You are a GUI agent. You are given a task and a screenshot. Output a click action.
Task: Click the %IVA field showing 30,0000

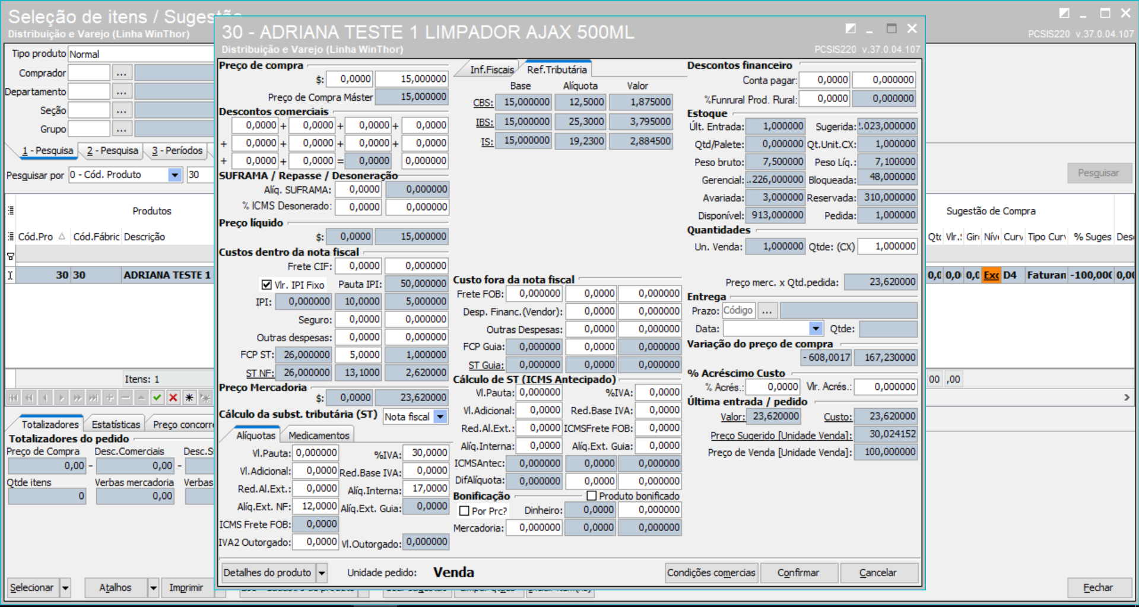[x=425, y=453]
